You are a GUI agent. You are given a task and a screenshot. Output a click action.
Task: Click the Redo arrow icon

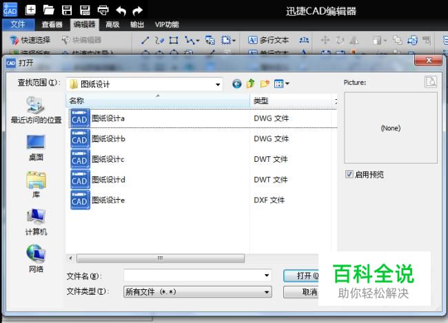click(138, 11)
